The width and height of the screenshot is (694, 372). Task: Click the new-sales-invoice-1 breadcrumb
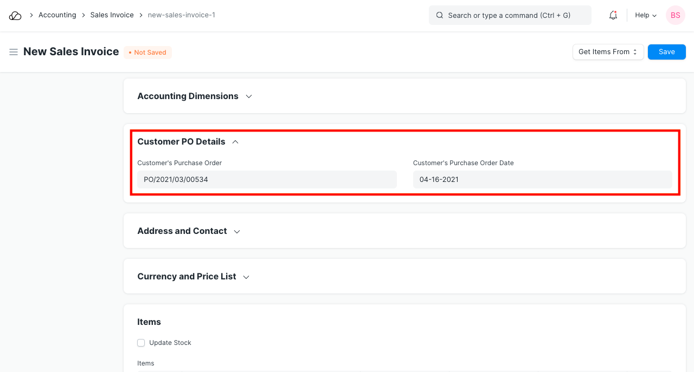[181, 15]
